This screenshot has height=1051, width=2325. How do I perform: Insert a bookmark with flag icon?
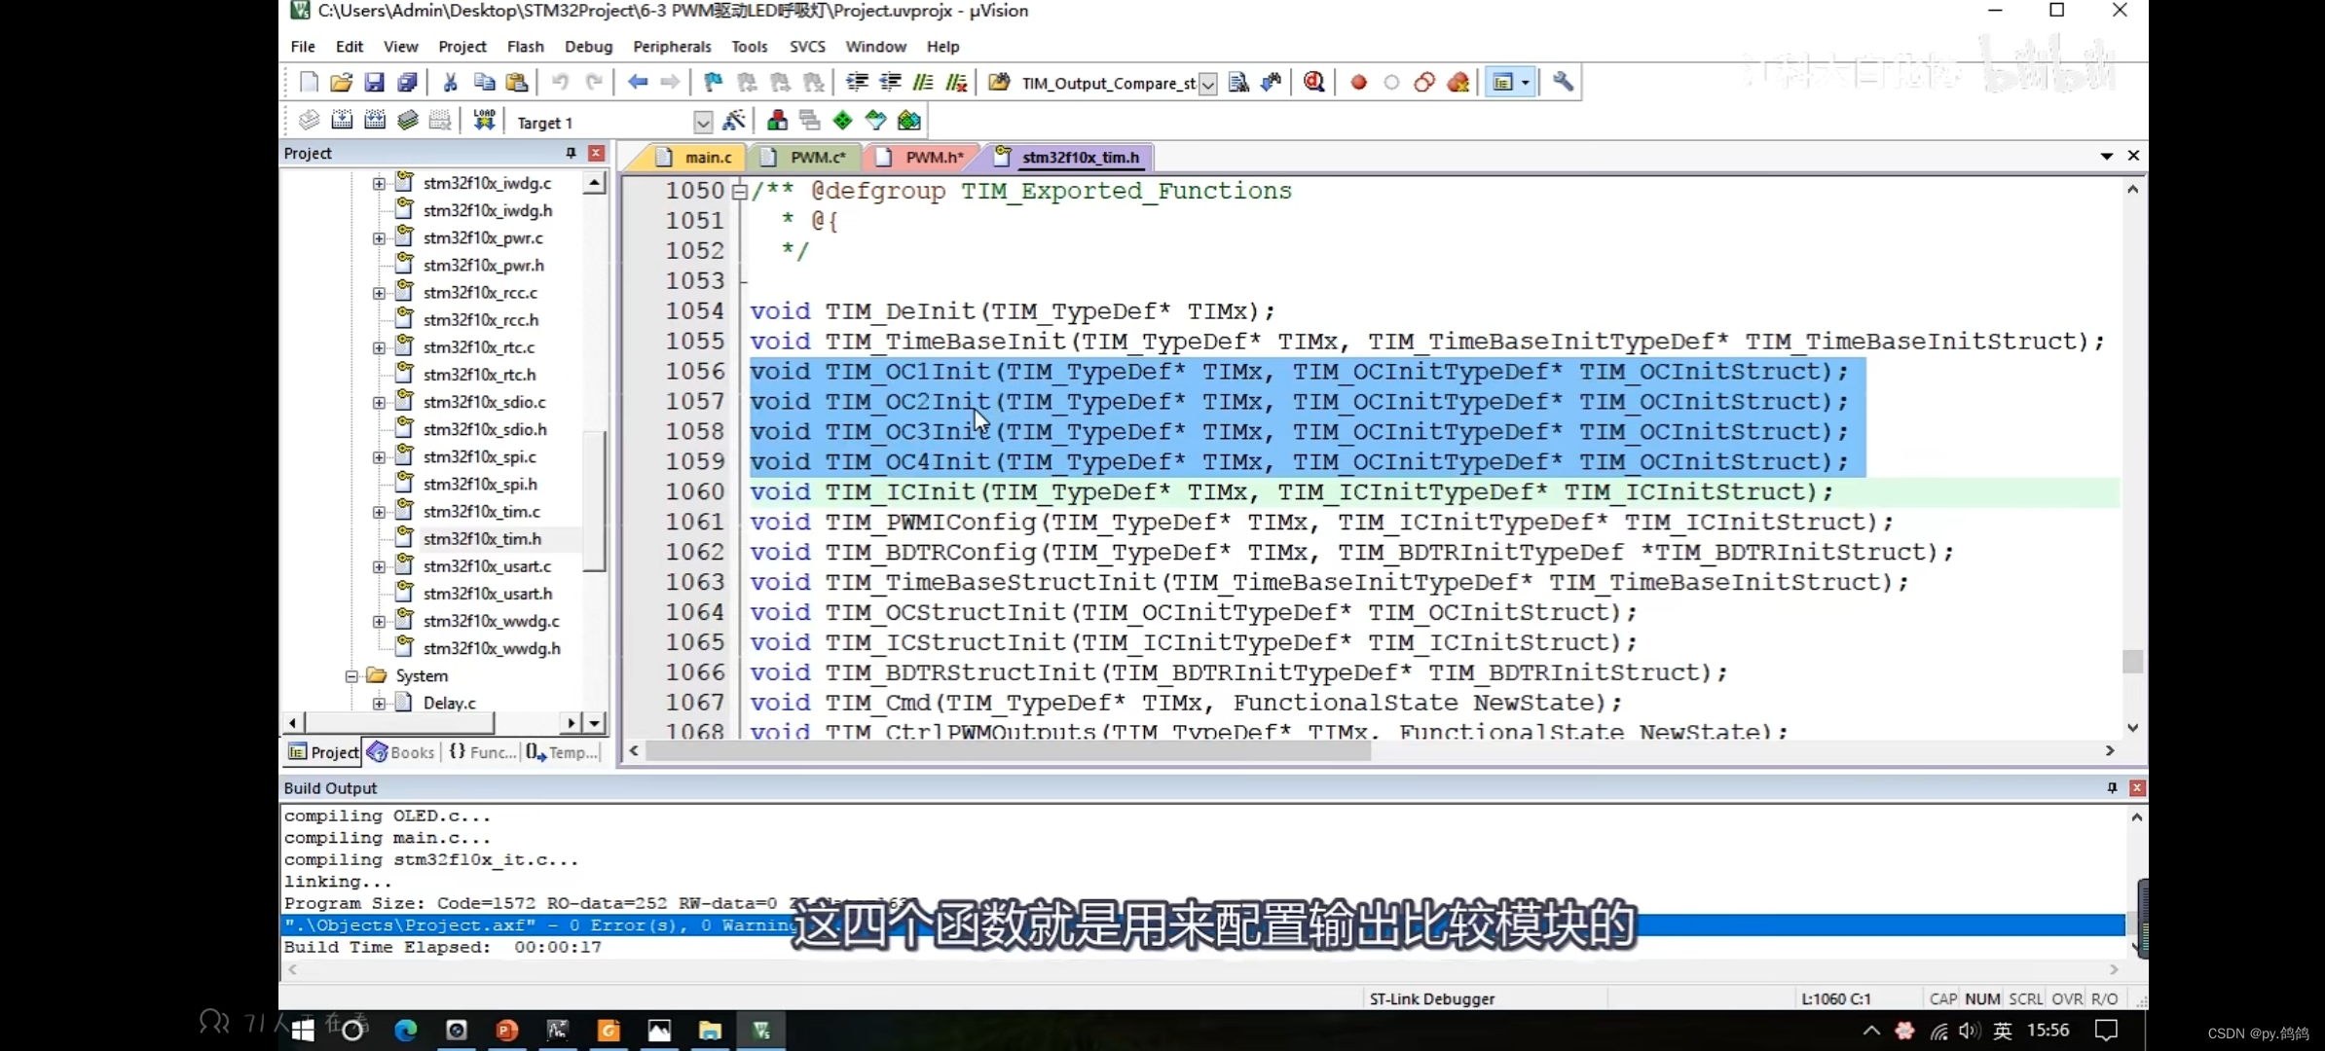pyautogui.click(x=713, y=83)
